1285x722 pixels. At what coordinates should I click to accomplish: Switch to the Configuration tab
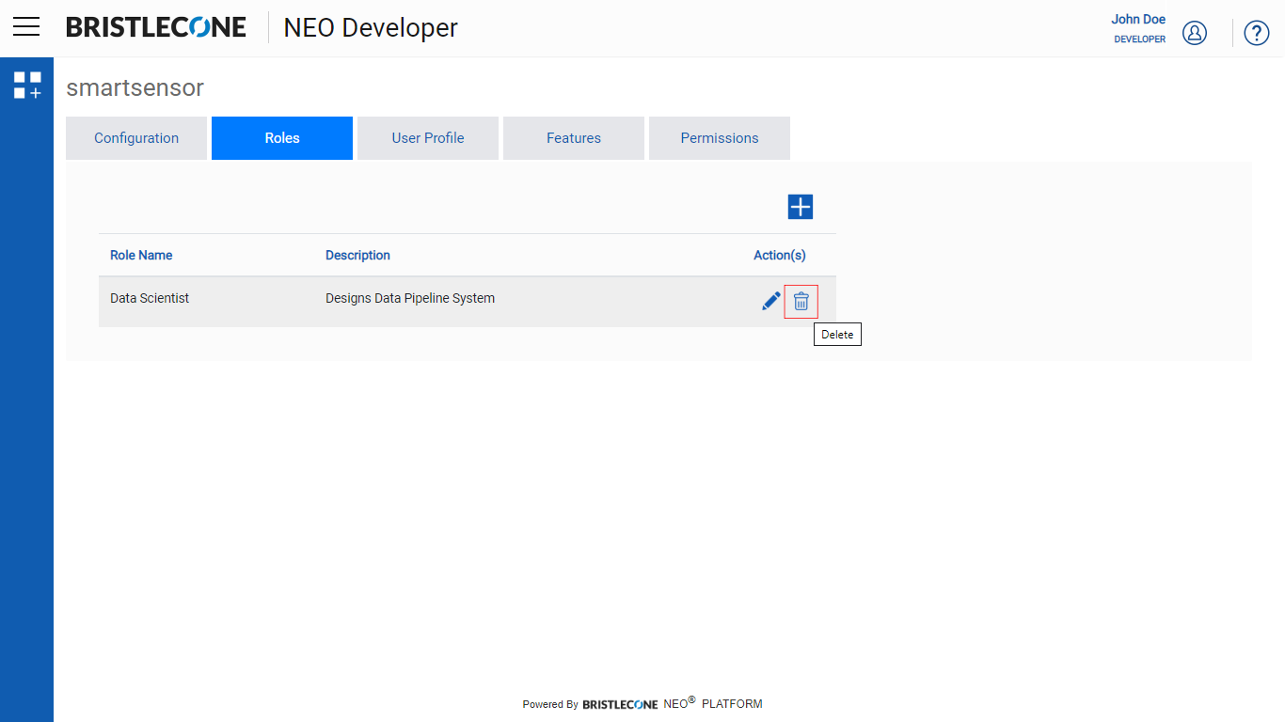pyautogui.click(x=136, y=138)
